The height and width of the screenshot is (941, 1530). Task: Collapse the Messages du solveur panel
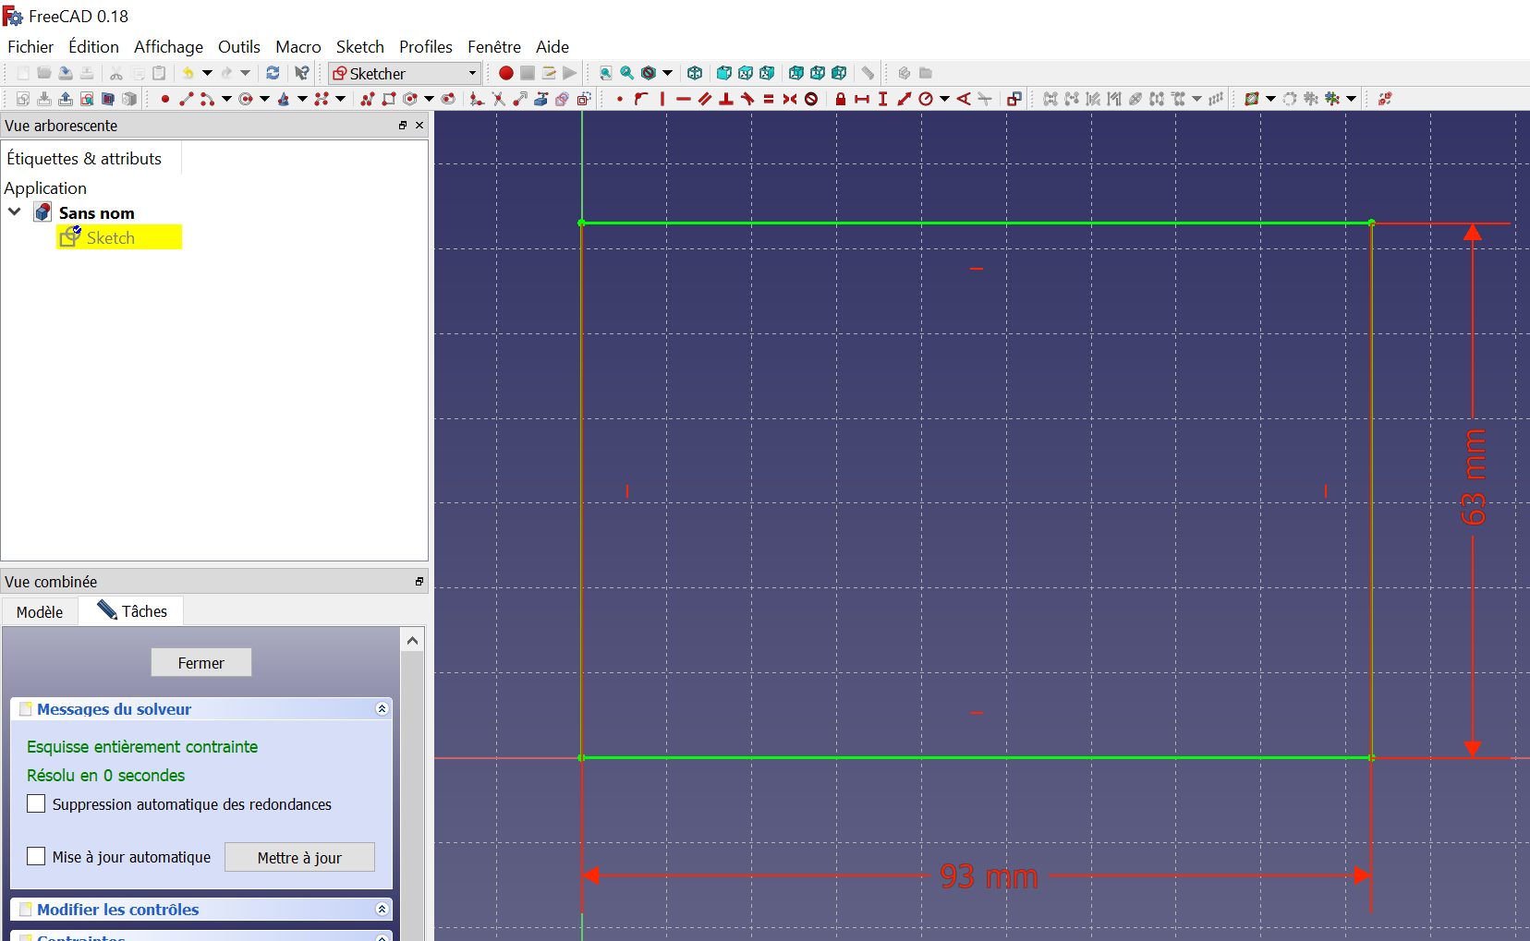coord(382,708)
